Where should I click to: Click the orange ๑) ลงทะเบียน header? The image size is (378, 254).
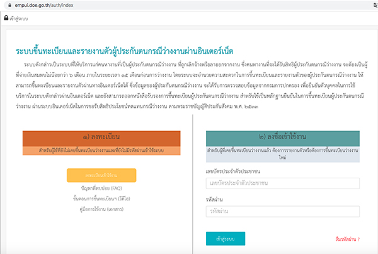click(101, 139)
